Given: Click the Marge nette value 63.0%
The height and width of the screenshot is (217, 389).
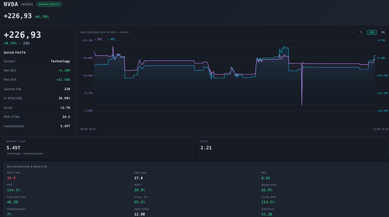Looking at the screenshot, I should coord(267,190).
